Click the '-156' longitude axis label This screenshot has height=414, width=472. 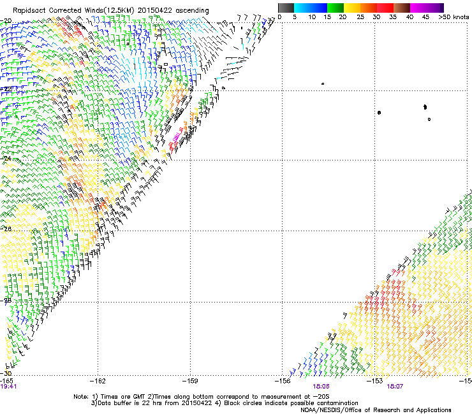click(x=283, y=381)
